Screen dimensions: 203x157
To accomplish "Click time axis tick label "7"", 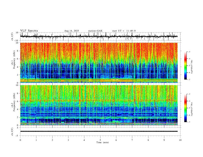I will [132, 140].
